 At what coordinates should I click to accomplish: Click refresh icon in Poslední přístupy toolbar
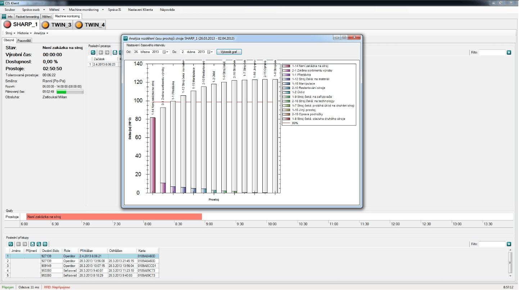(11, 244)
